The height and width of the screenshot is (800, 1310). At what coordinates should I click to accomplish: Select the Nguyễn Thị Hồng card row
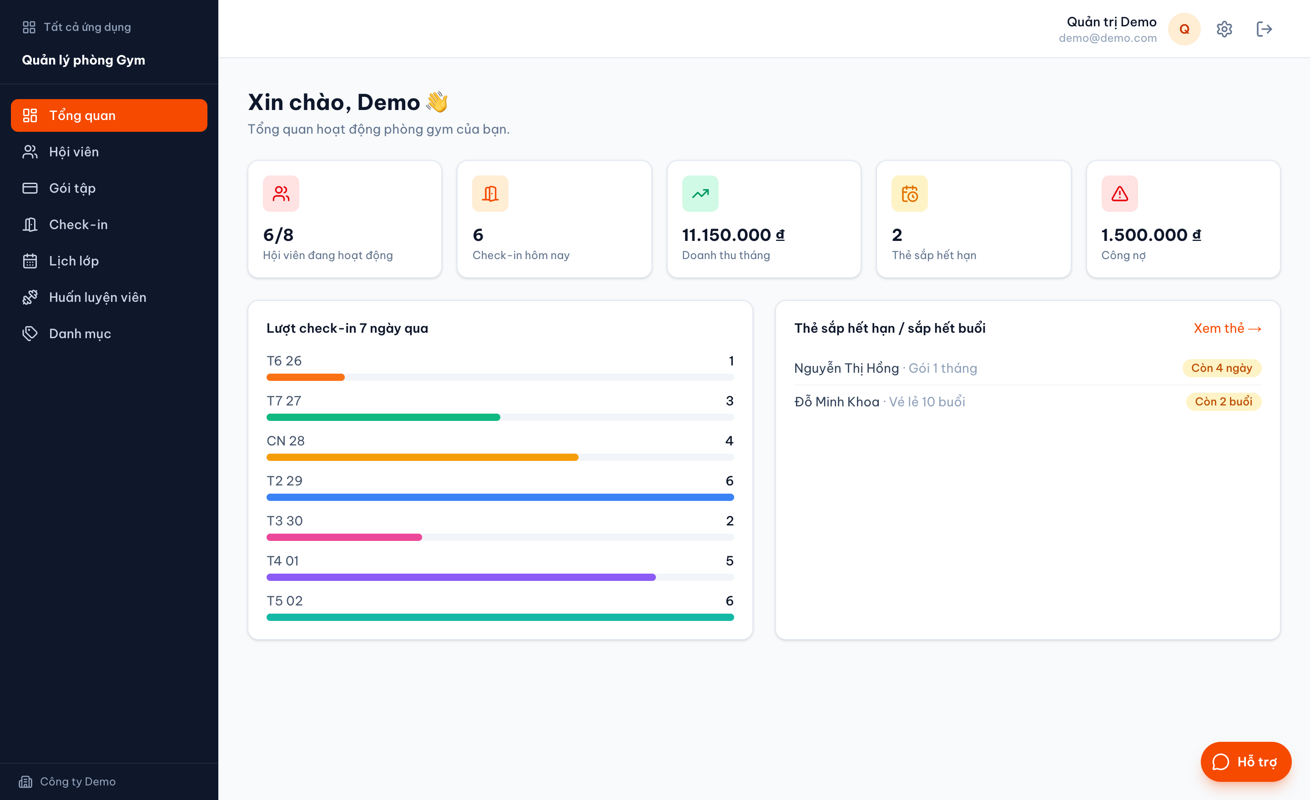tap(1027, 368)
